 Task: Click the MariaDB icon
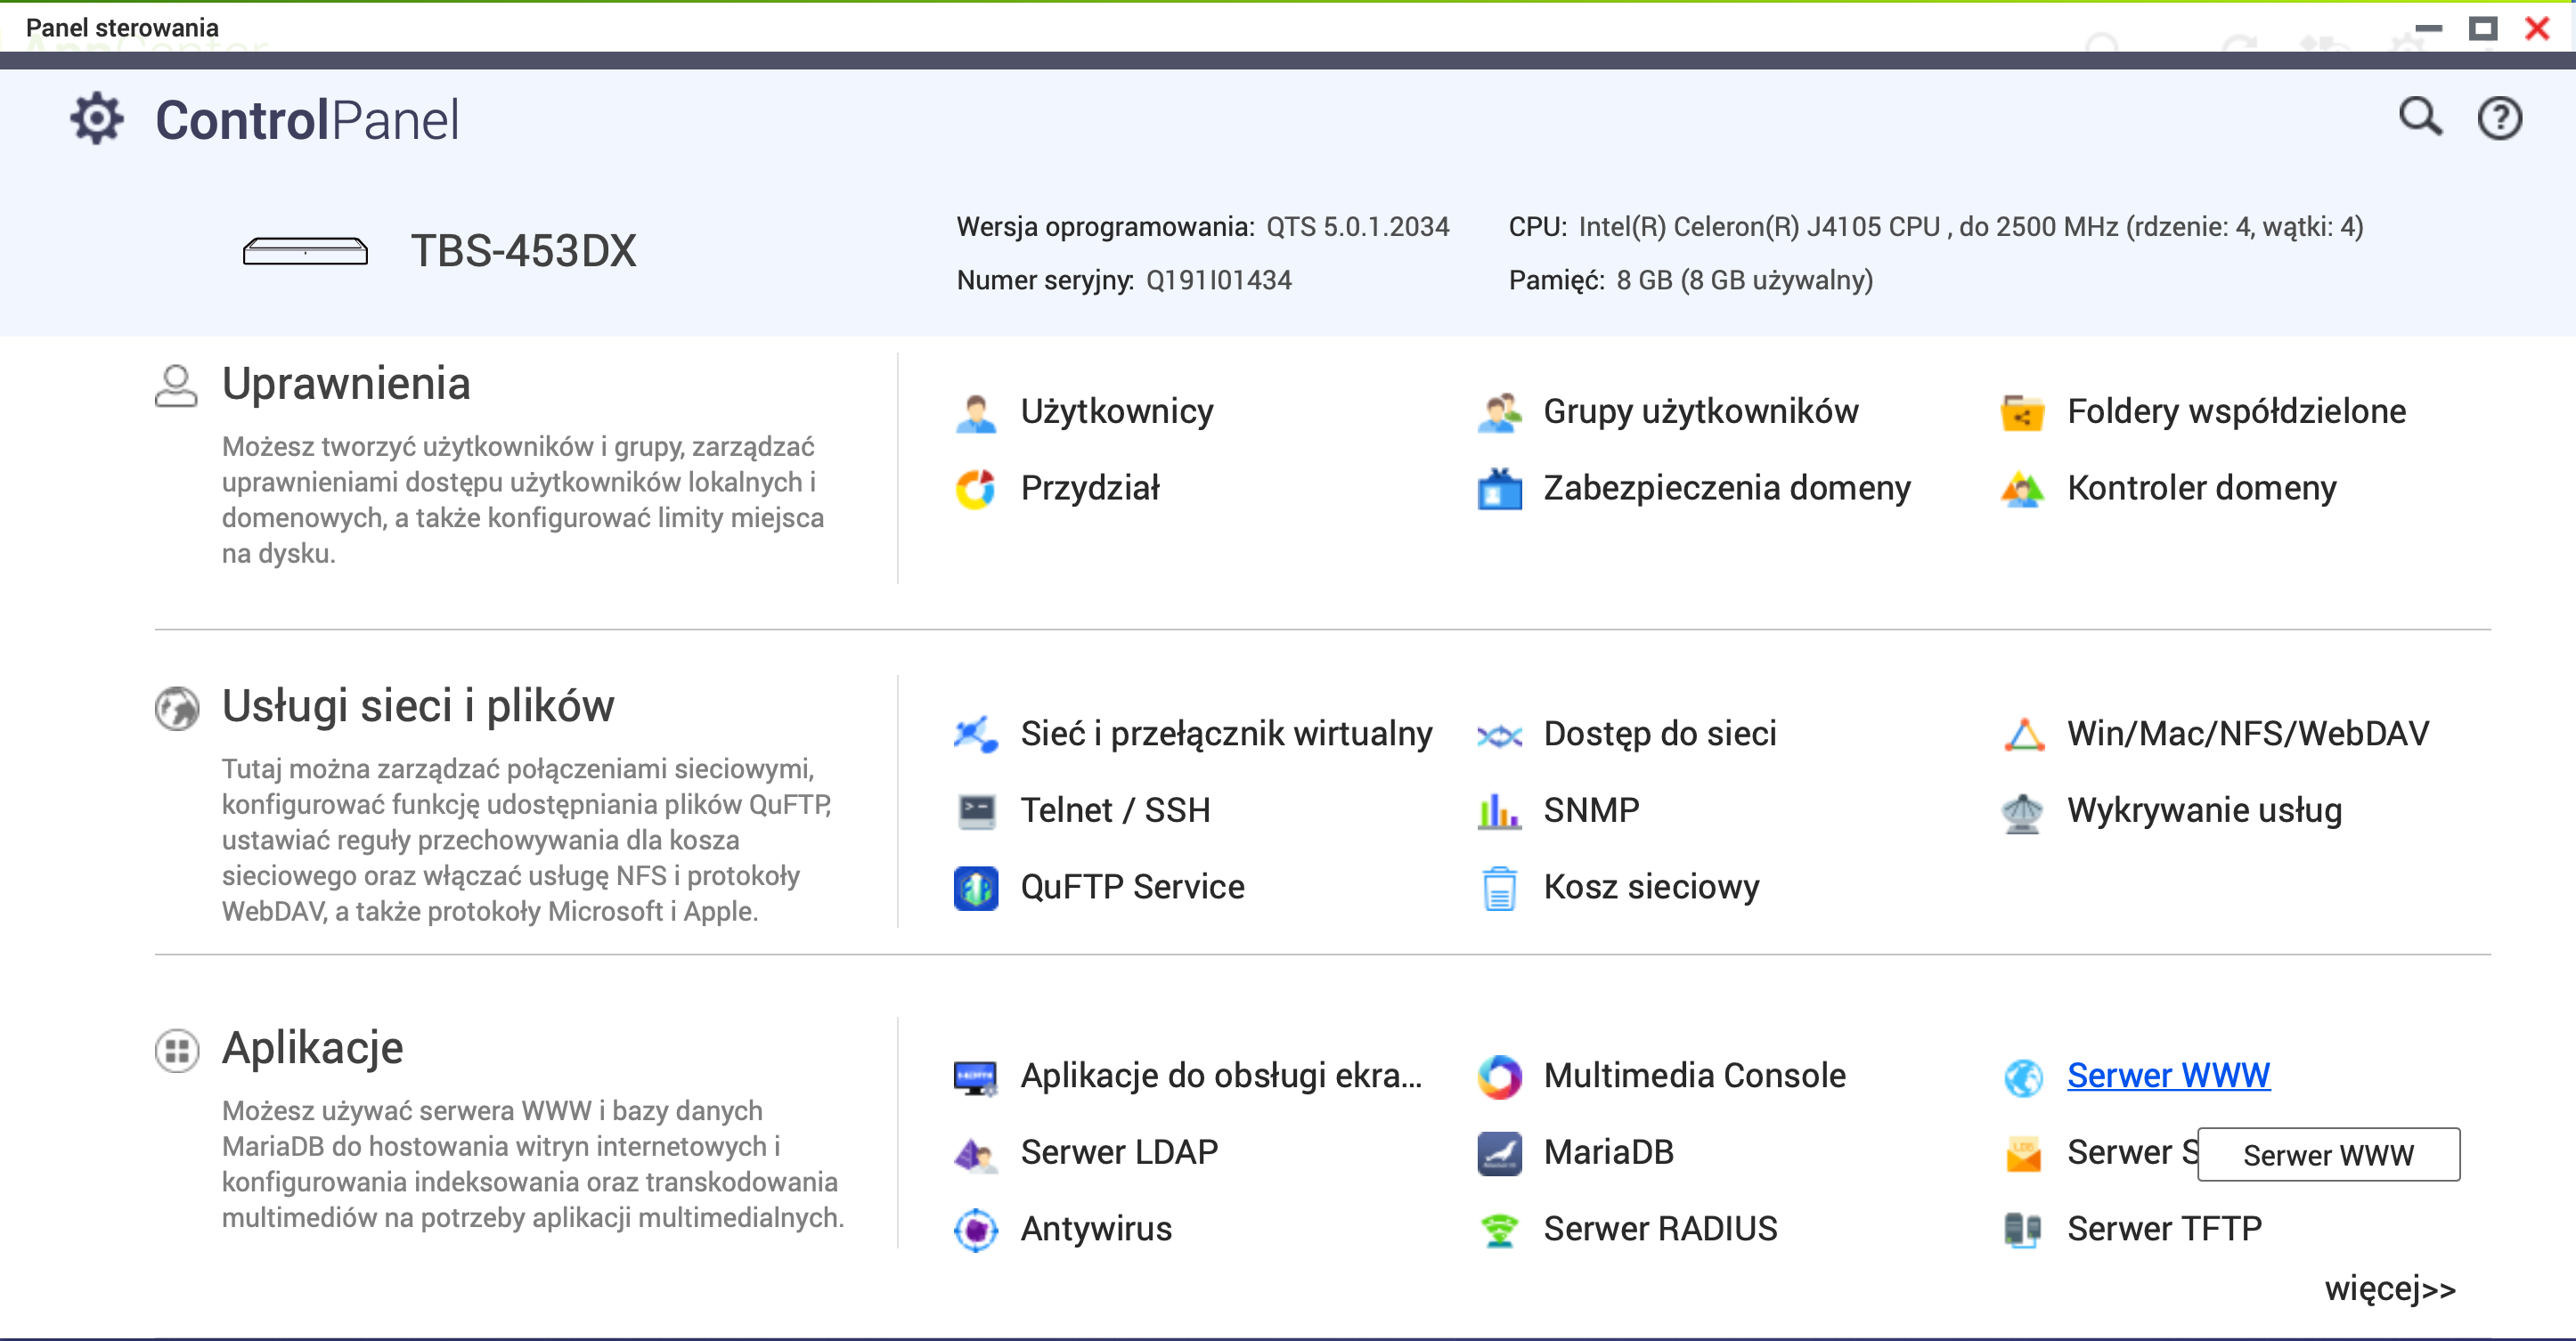point(1499,1153)
